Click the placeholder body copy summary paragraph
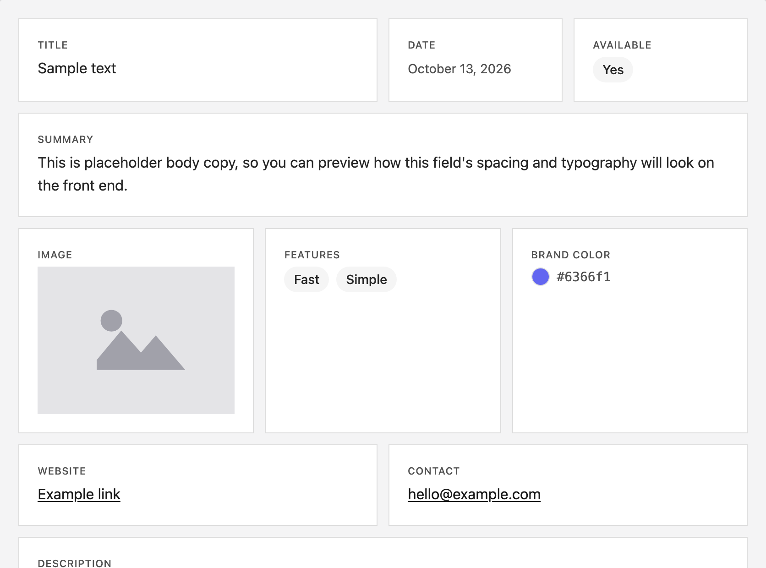766x568 pixels. (376, 174)
